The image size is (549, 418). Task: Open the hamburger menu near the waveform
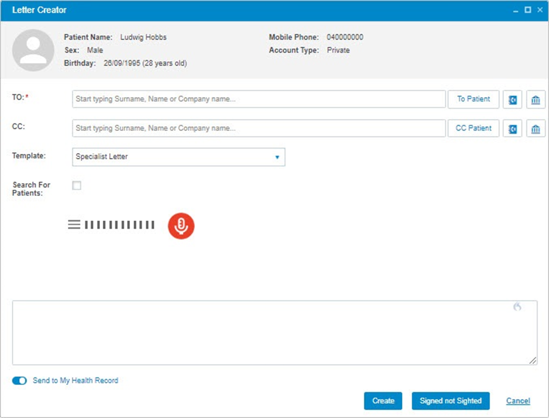(74, 224)
